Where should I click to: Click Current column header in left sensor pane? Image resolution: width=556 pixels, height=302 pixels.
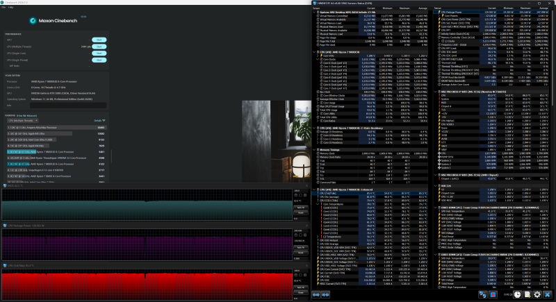371,8
